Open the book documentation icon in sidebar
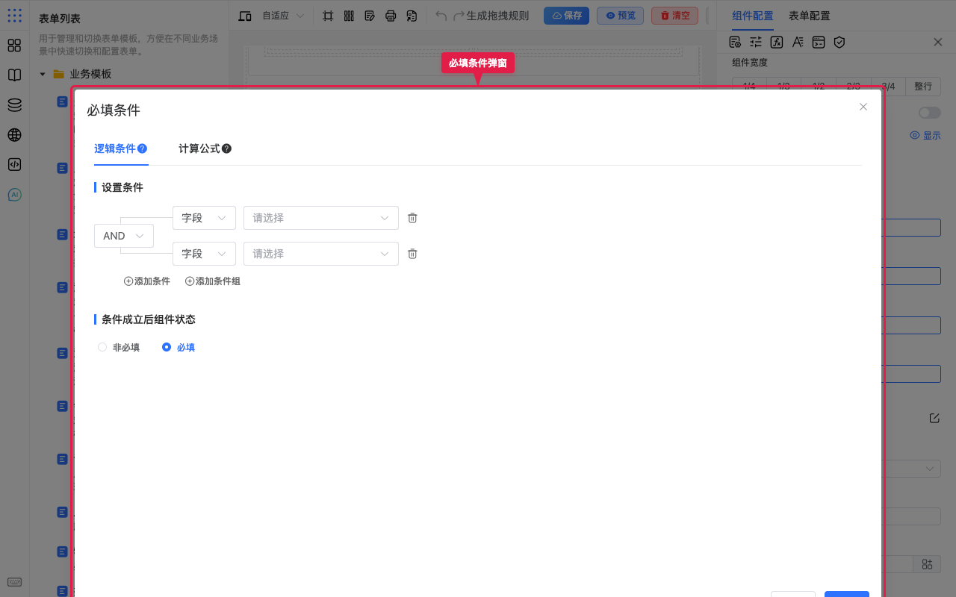Image resolution: width=956 pixels, height=597 pixels. (x=14, y=75)
